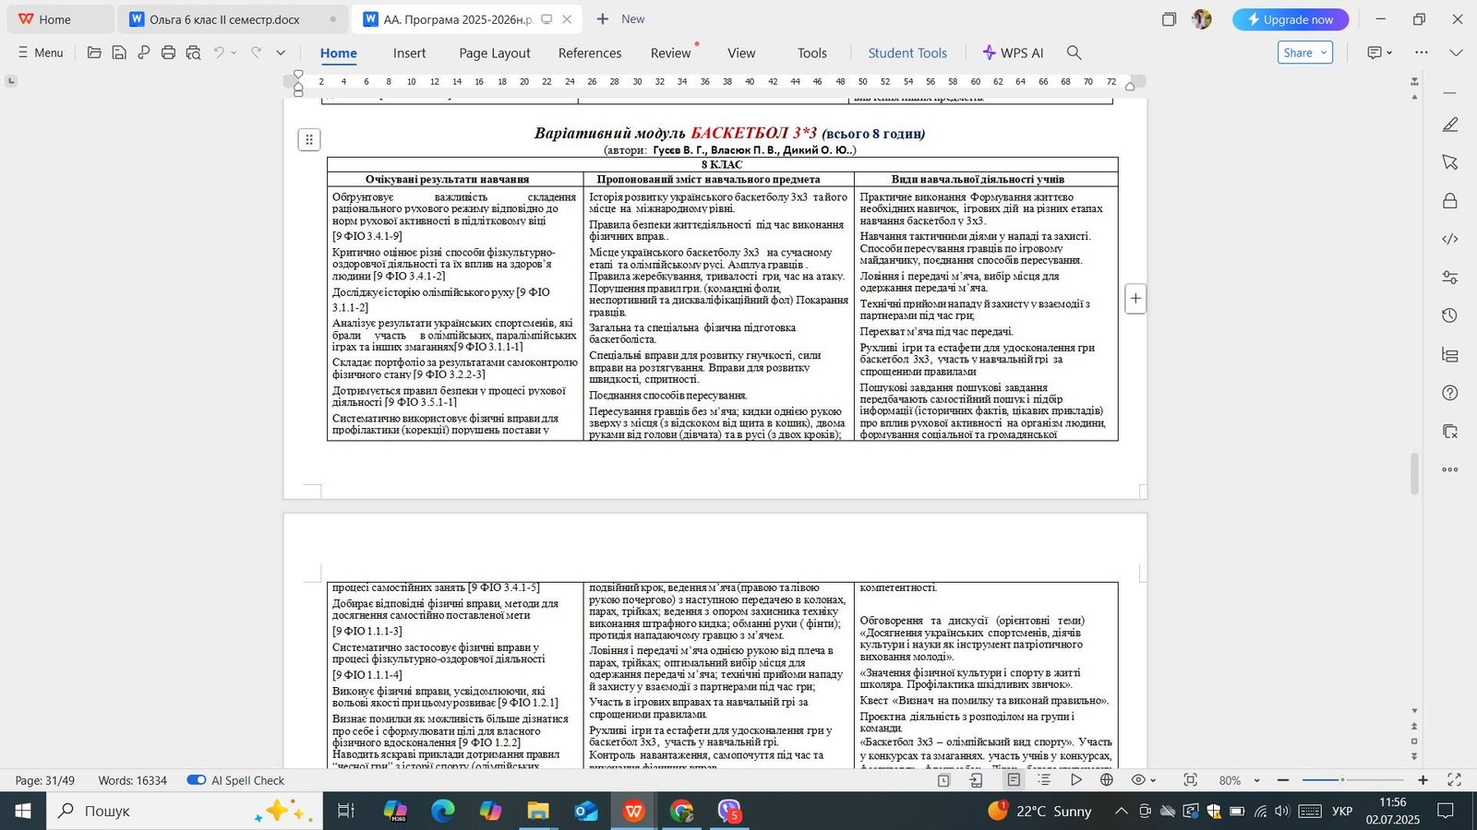Click the vertical scrollbar thumb
1477x830 pixels.
[x=1414, y=474]
